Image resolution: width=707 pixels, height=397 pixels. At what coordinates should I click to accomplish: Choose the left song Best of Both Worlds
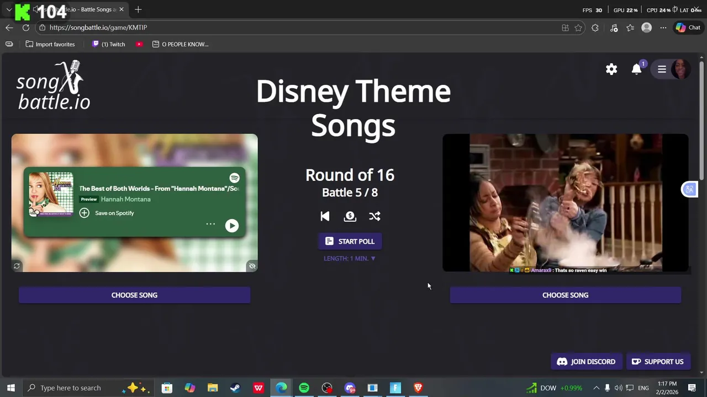[134, 295]
